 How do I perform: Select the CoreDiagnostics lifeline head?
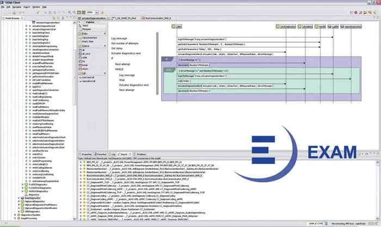[286, 26]
